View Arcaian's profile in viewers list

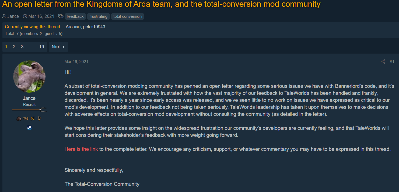[x=73, y=27]
